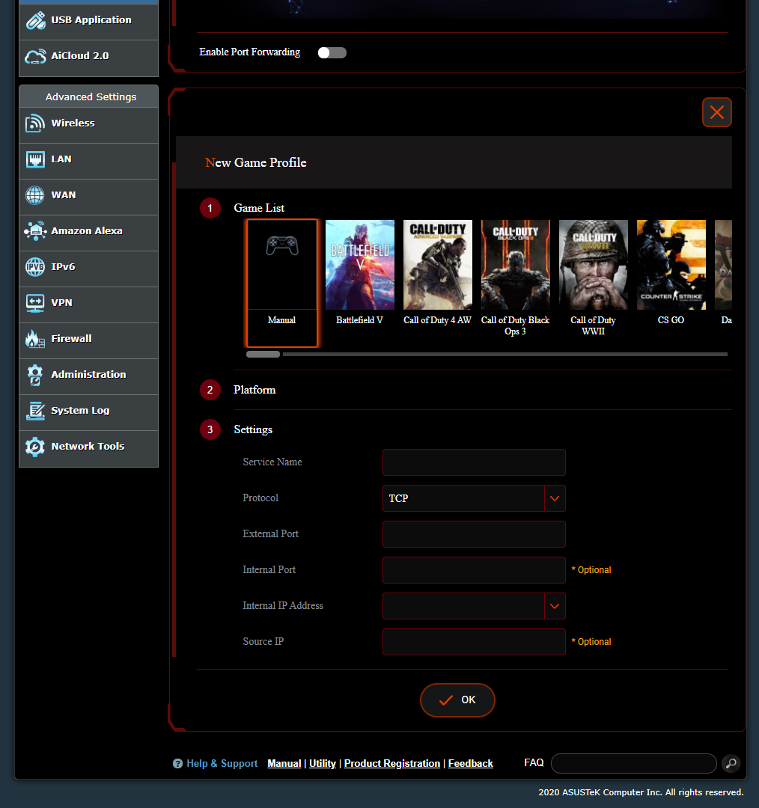Click the System Log notepad icon

[x=35, y=411]
